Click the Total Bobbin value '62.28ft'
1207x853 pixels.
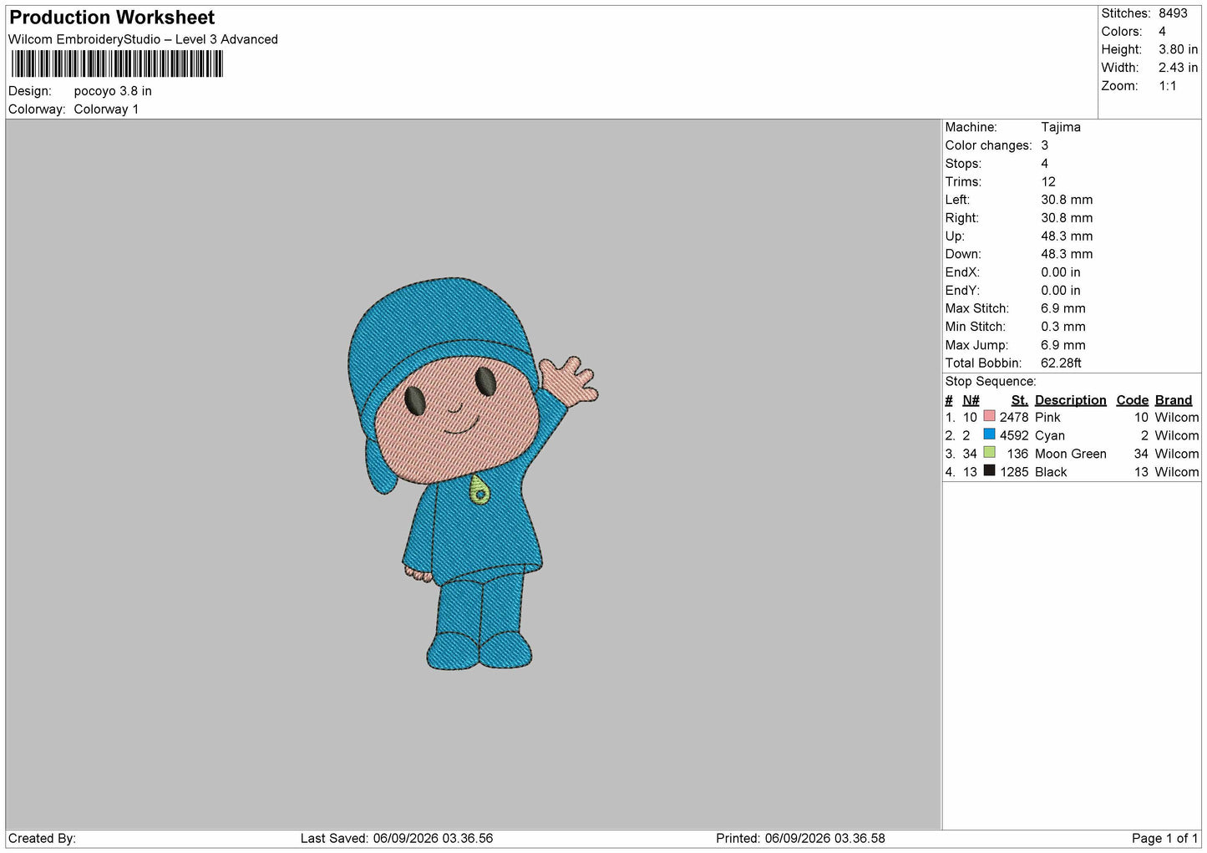(1061, 363)
